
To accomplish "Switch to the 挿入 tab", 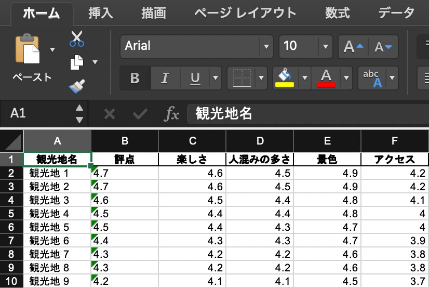I will pos(100,13).
